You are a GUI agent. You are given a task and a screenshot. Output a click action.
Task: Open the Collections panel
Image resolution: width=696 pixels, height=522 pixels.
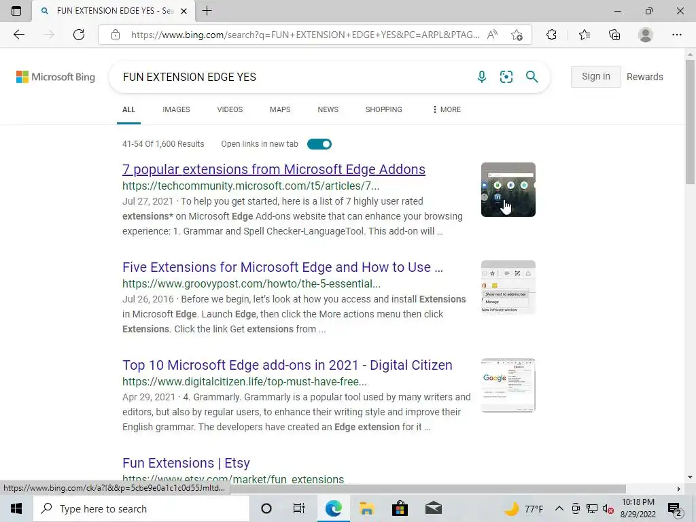(614, 35)
